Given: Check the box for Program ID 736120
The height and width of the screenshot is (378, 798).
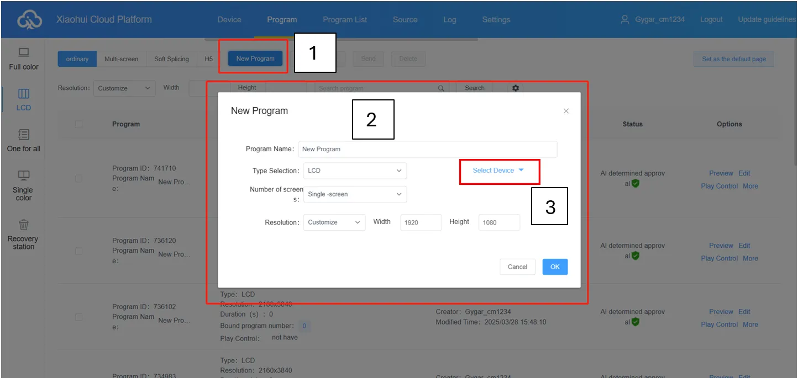Looking at the screenshot, I should point(78,251).
